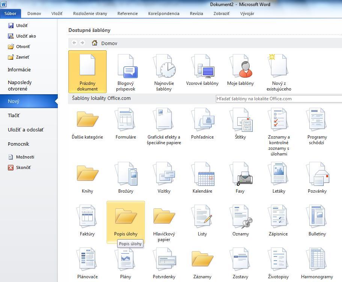Switch to the Domov ribbon tab
342x282 pixels.
(x=34, y=14)
